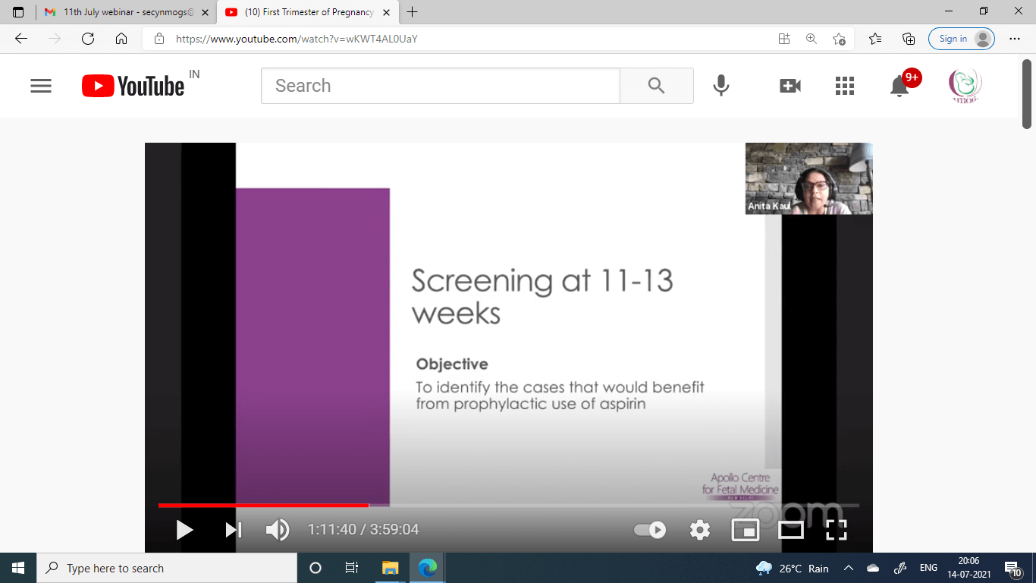This screenshot has width=1036, height=583.
Task: Switch to theater mode
Action: click(x=791, y=529)
